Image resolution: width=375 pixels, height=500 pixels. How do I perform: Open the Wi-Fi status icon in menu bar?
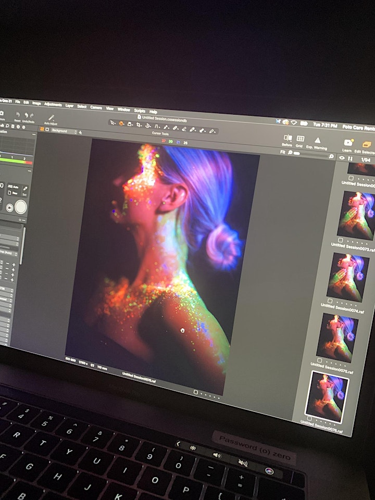(x=294, y=122)
